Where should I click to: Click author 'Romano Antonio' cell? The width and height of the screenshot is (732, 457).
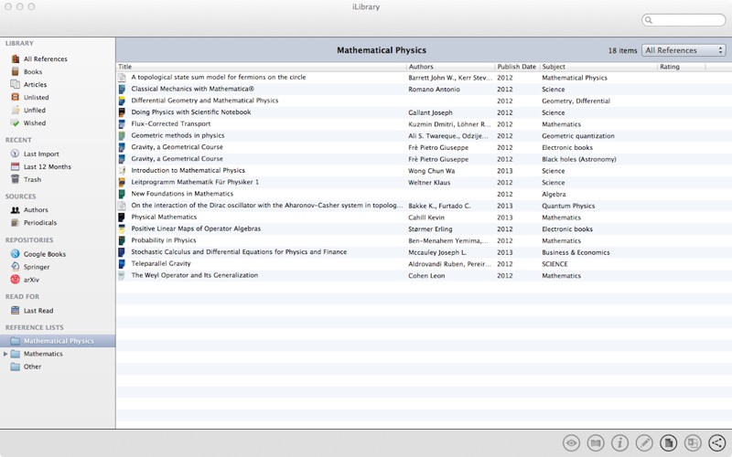434,89
